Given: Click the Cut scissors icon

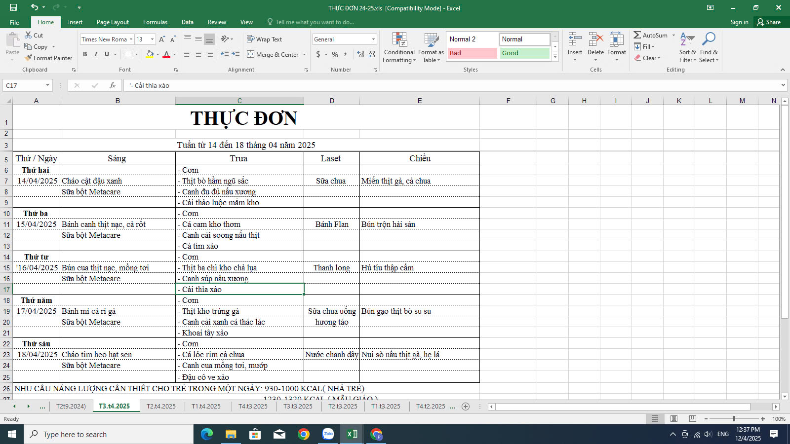Looking at the screenshot, I should coord(29,35).
